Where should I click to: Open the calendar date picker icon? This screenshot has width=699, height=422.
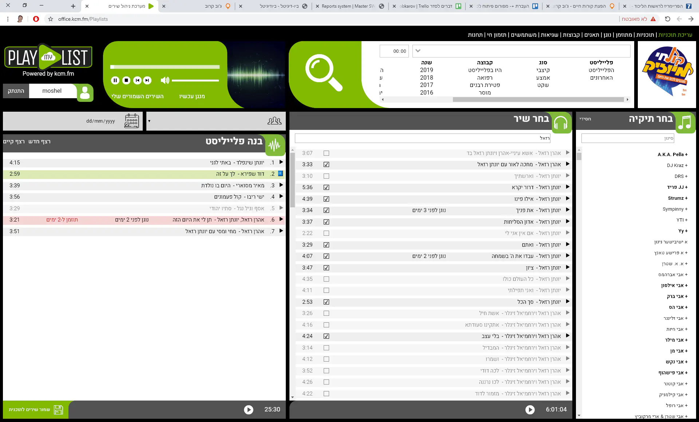click(131, 121)
